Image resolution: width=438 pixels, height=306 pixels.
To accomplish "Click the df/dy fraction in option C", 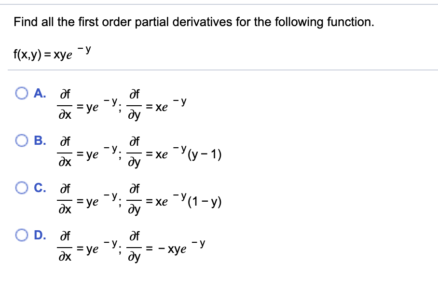I will tap(134, 200).
